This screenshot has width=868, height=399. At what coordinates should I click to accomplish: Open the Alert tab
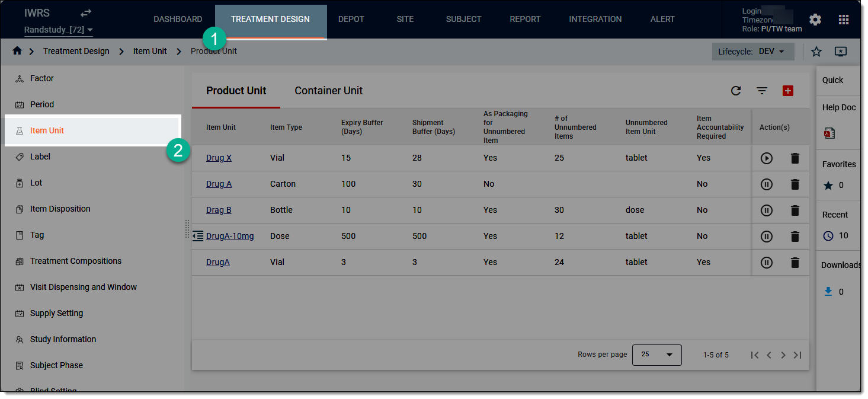(x=662, y=20)
